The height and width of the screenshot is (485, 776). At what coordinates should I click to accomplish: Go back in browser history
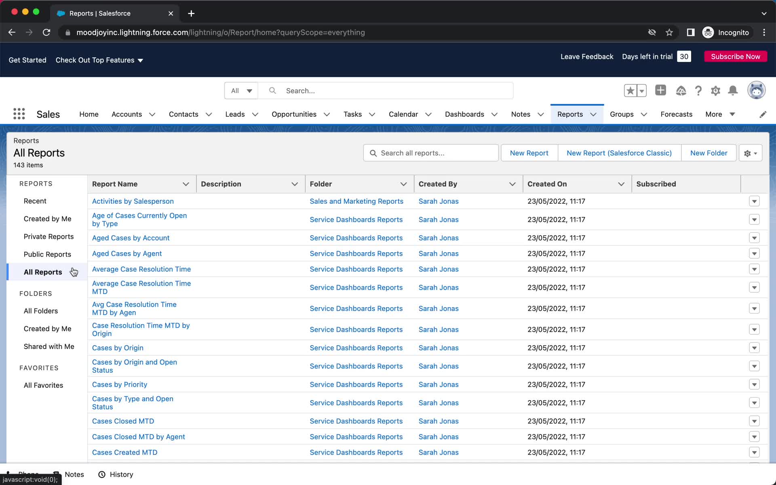pyautogui.click(x=12, y=32)
